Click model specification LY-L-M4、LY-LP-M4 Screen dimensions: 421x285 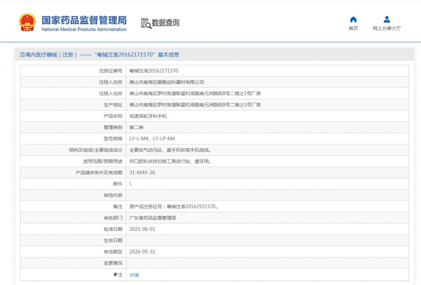(152, 139)
